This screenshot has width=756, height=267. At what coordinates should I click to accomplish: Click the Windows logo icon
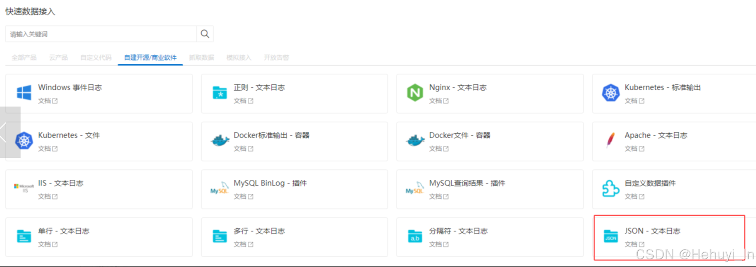pyautogui.click(x=24, y=92)
